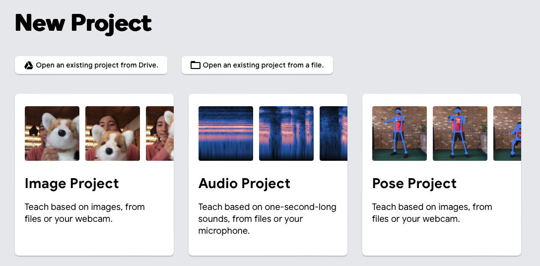Click the Google Drive icon
The width and height of the screenshot is (540, 266).
pyautogui.click(x=29, y=65)
